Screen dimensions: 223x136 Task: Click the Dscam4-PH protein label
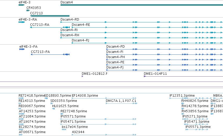(116, 57)
